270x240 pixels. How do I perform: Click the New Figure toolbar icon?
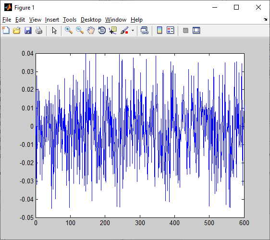(6, 30)
